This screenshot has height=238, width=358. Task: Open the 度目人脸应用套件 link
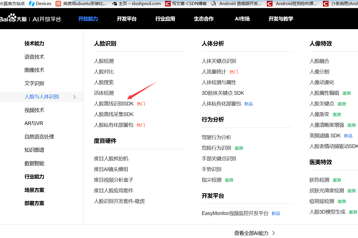(x=114, y=191)
